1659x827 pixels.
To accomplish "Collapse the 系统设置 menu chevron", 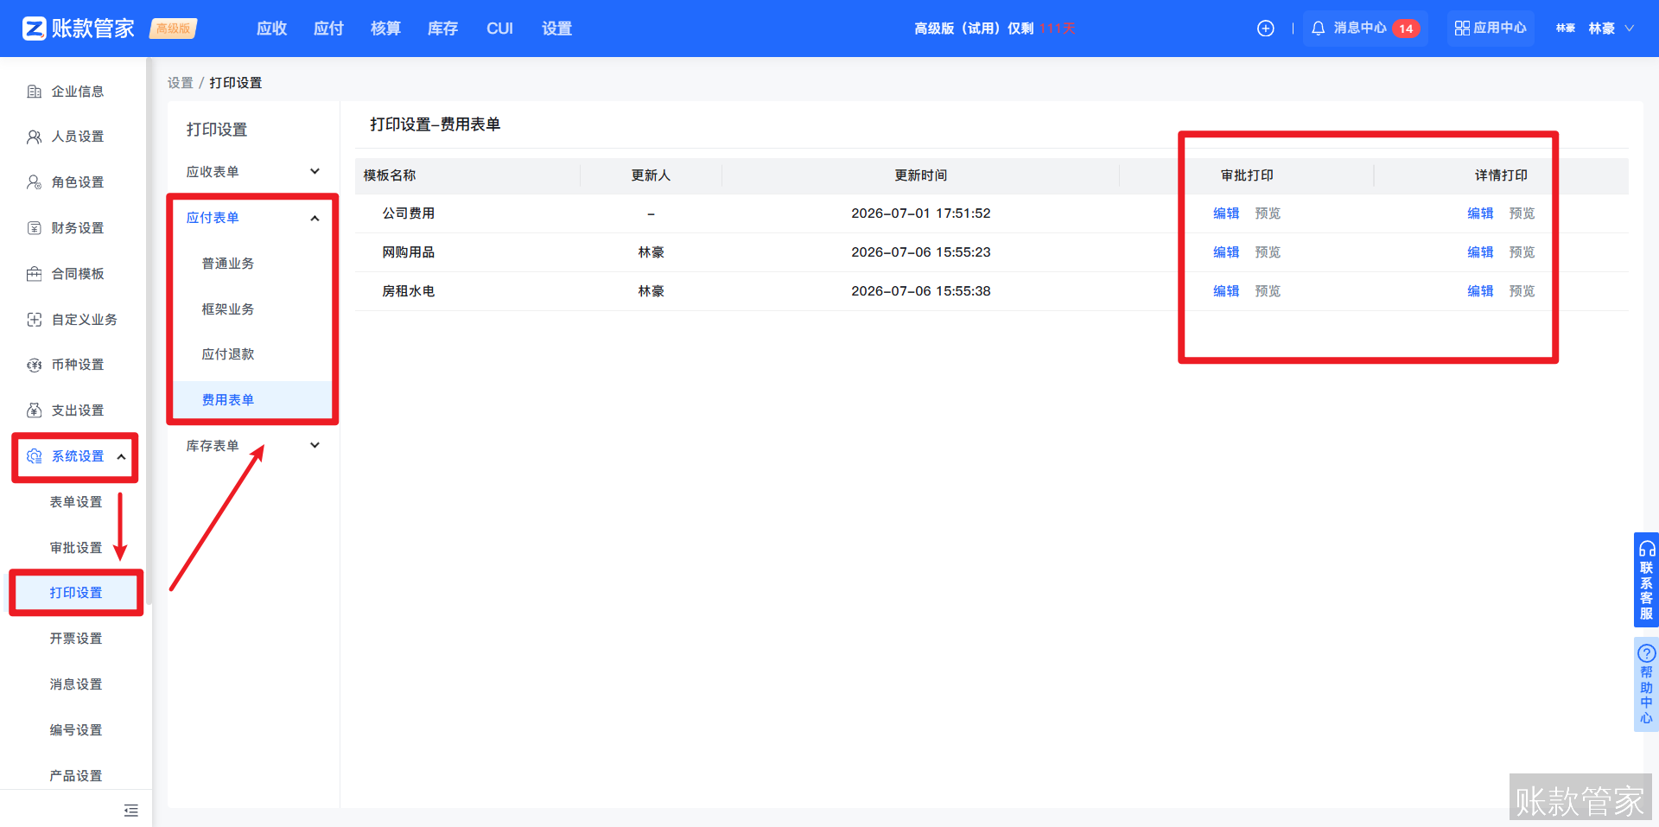I will (x=121, y=456).
